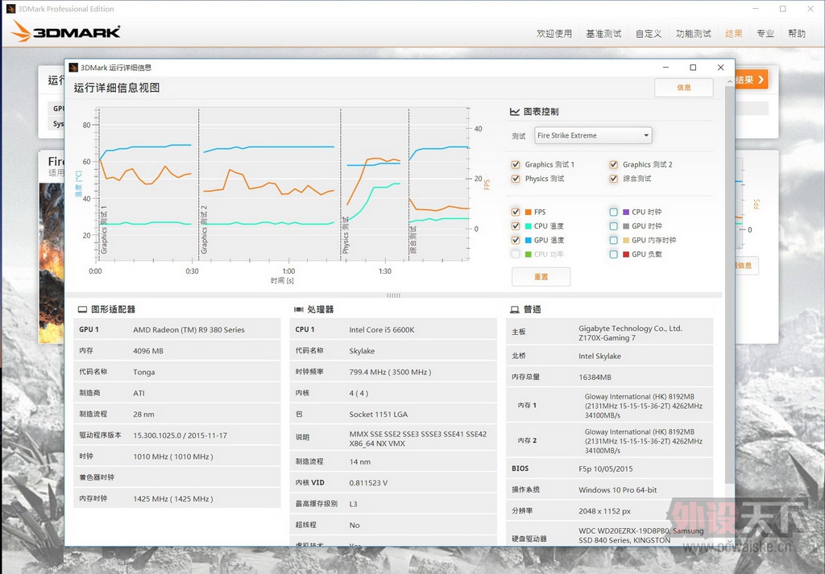The height and width of the screenshot is (574, 825).
Task: Click the chip icon beside 处理器
Action: [299, 310]
